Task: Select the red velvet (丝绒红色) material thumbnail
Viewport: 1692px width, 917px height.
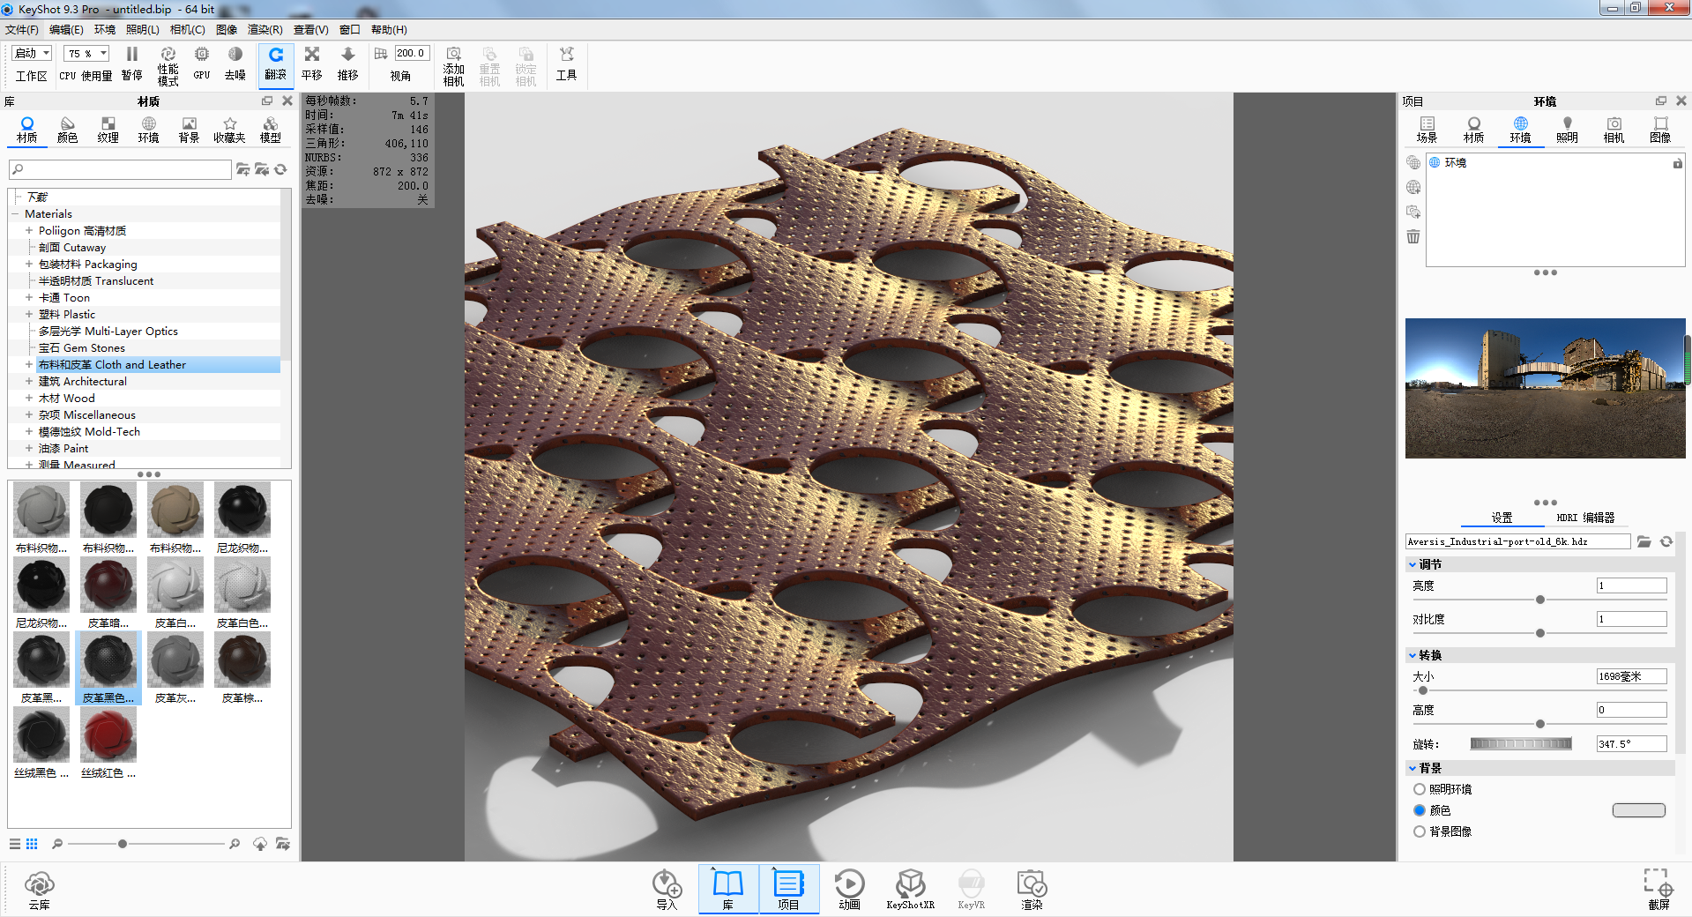Action: coord(108,735)
